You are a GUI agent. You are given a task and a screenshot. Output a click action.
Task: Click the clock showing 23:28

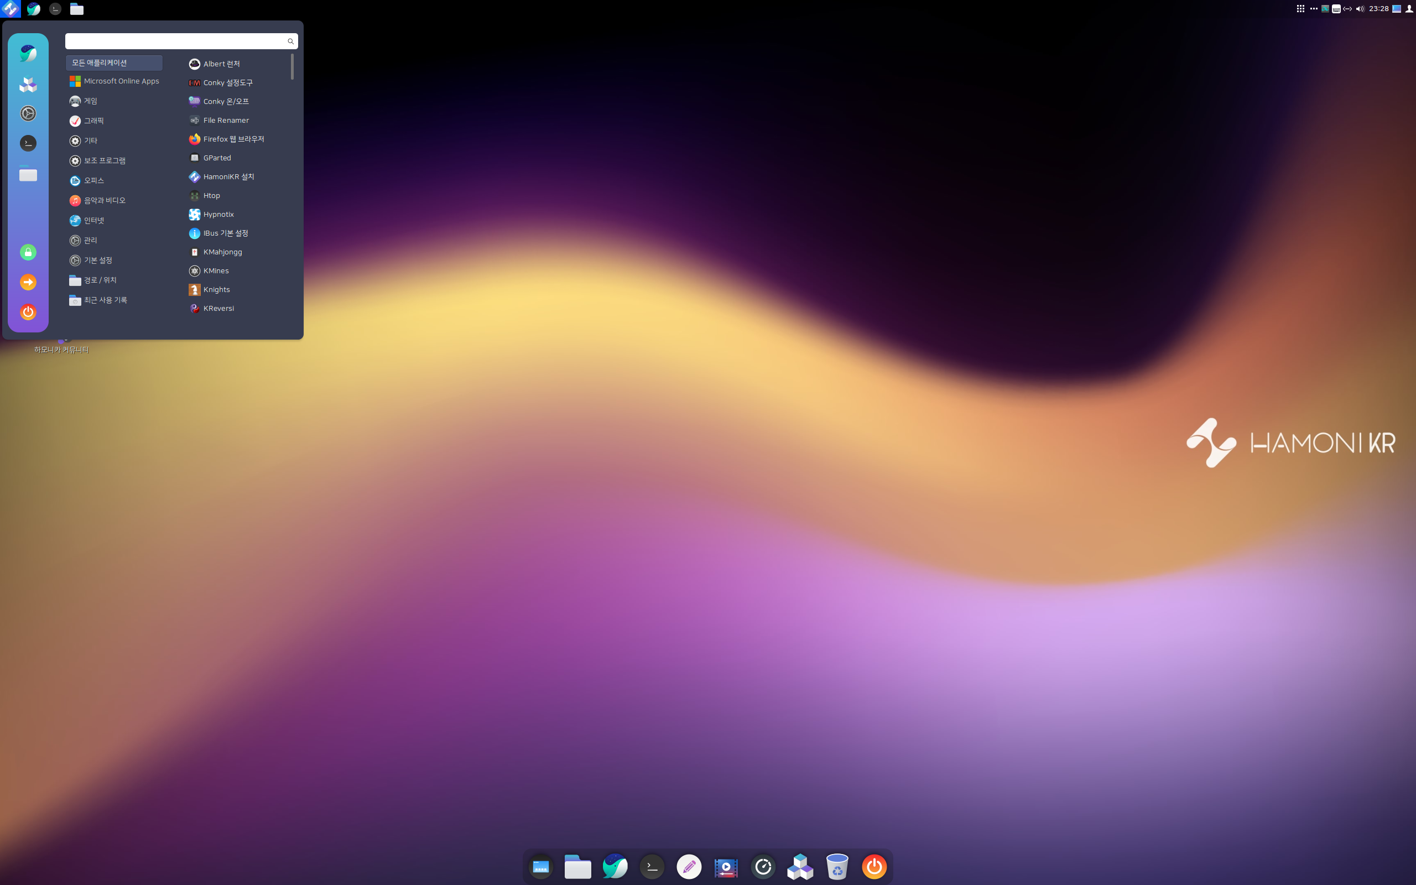coord(1378,9)
